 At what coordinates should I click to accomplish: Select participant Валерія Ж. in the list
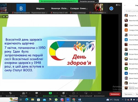(x=131, y=16)
